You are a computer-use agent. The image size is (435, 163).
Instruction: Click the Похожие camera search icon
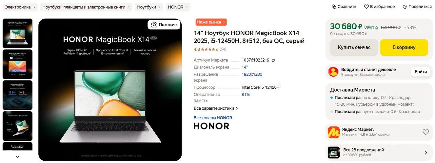(x=154, y=24)
